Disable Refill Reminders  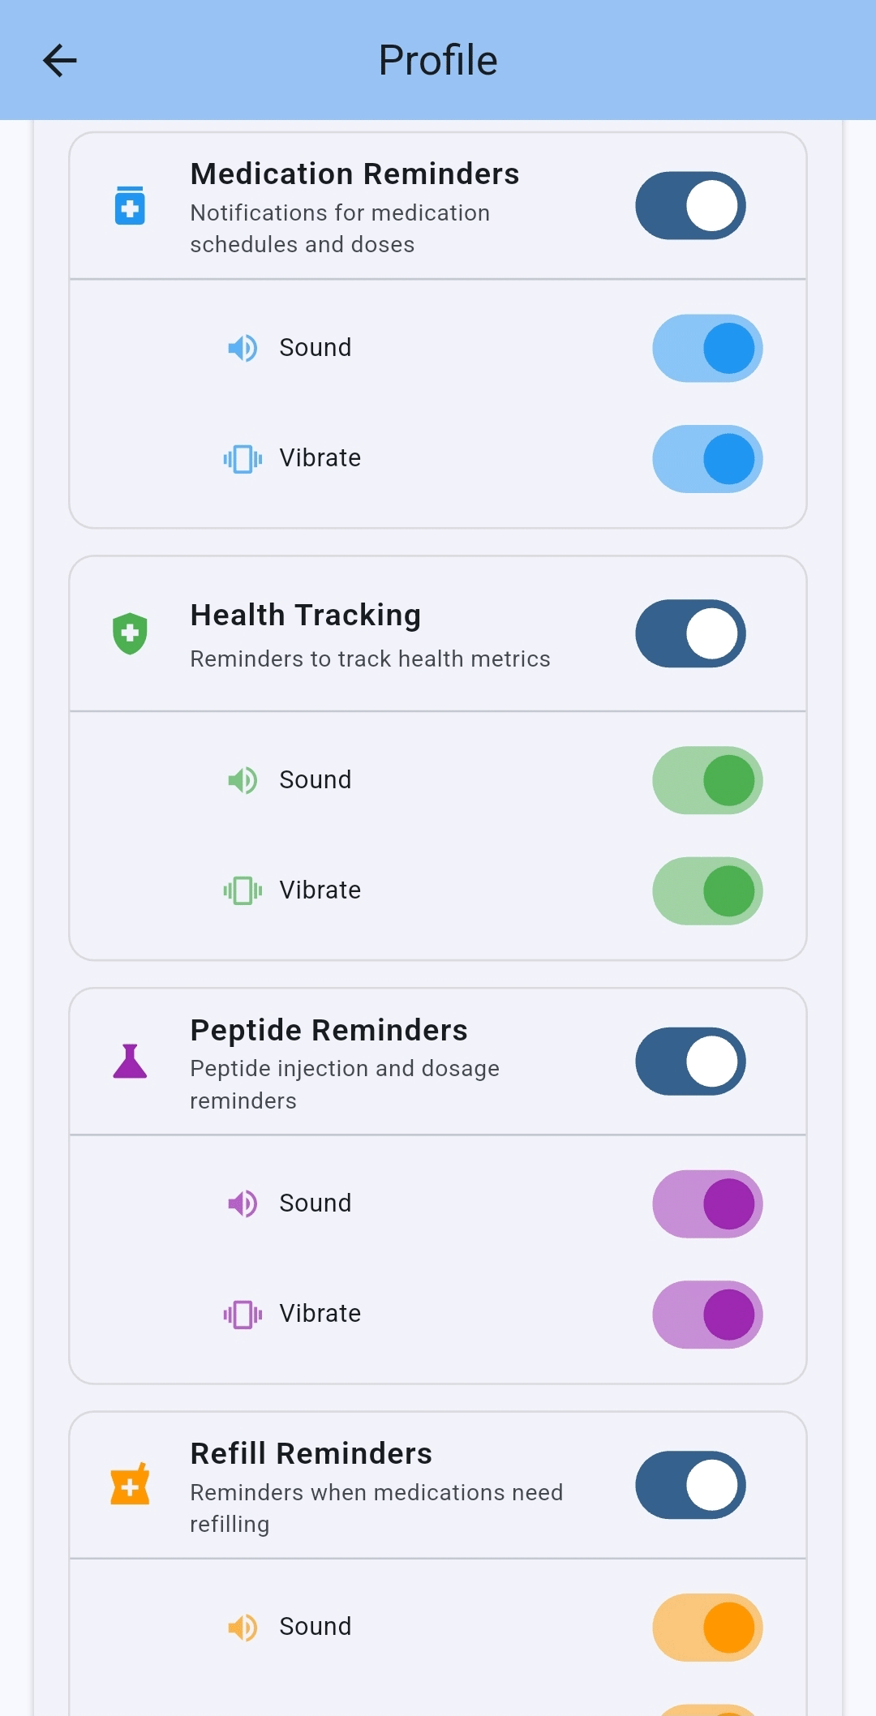(x=689, y=1485)
